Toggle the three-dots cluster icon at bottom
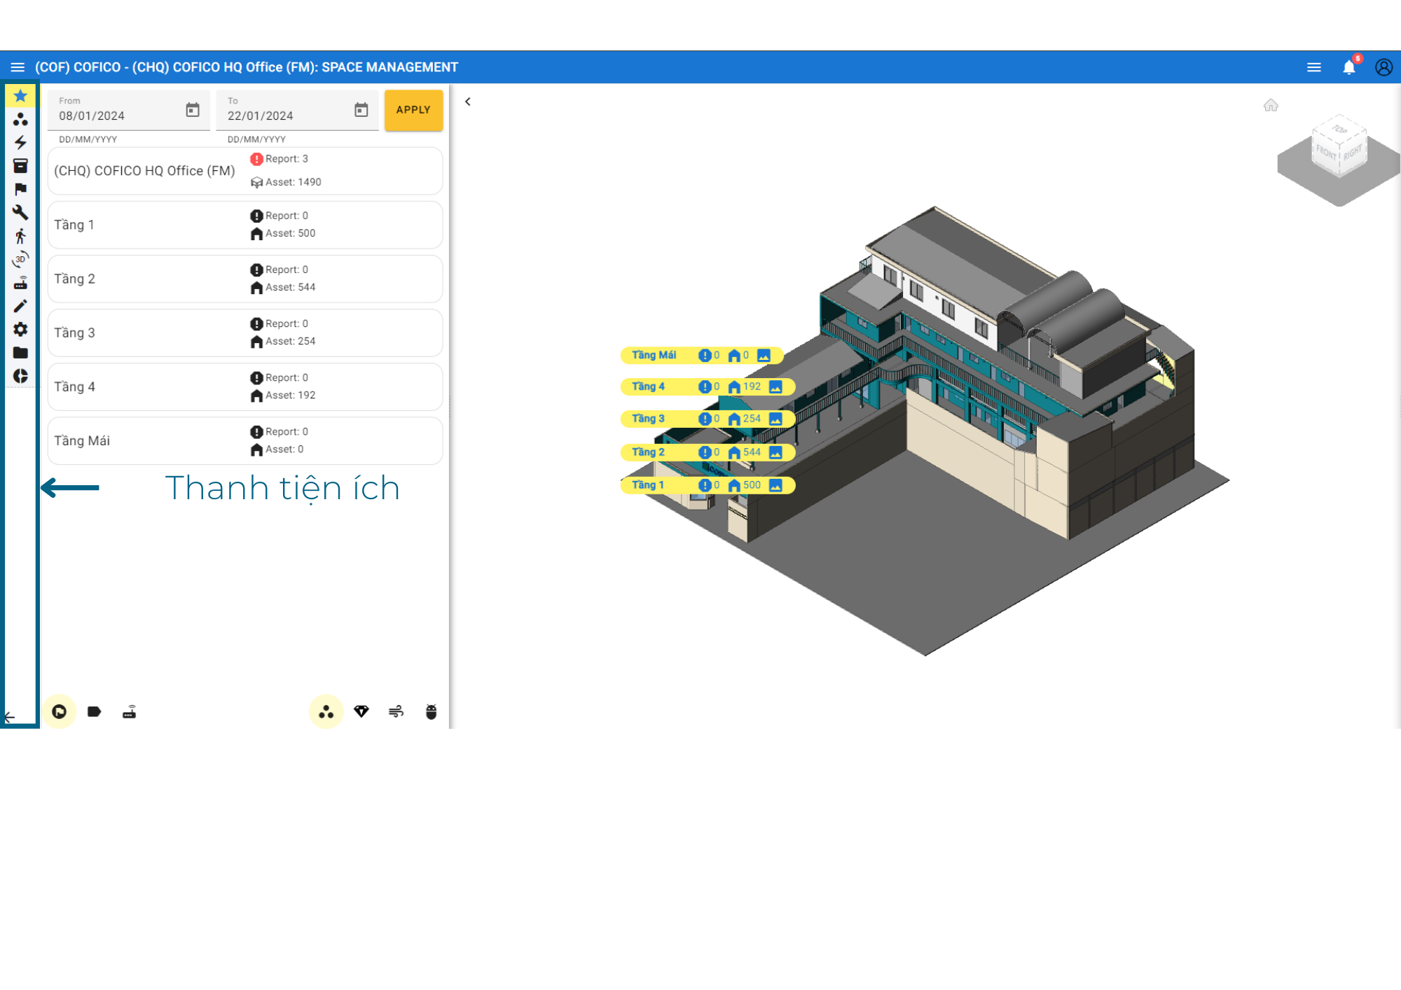The height and width of the screenshot is (990, 1401). 326,712
